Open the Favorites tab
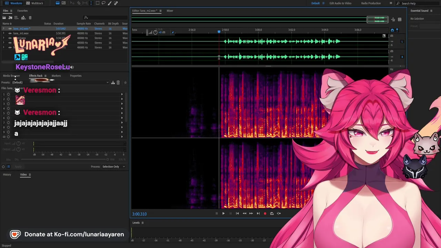The width and height of the screenshot is (441, 248). click(x=22, y=11)
